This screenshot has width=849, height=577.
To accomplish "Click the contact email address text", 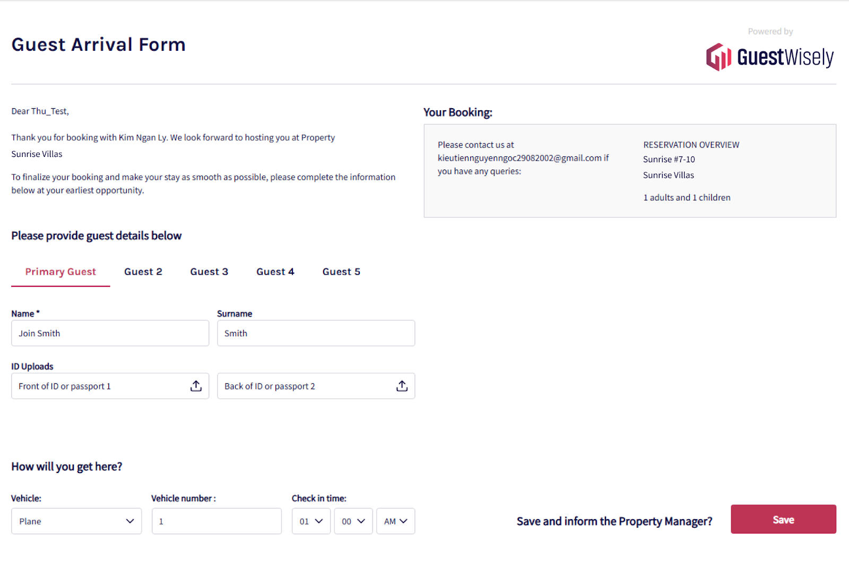I will click(519, 158).
